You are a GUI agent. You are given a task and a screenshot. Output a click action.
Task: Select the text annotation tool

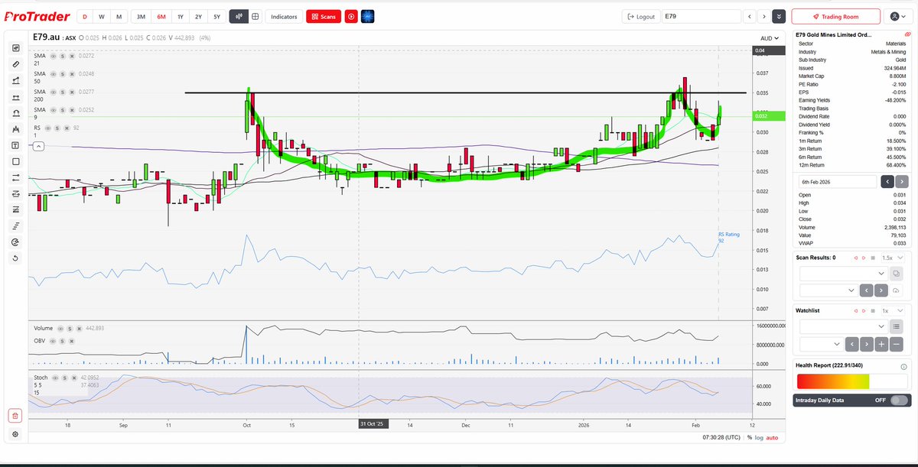pos(16,145)
